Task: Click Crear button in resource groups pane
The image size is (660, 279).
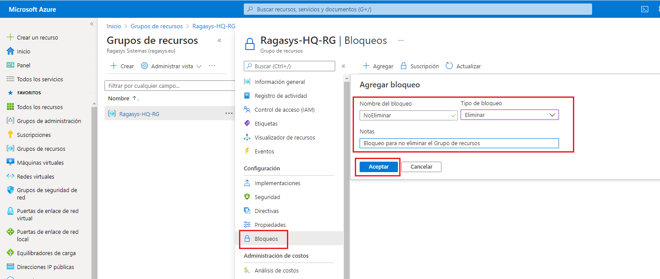Action: click(122, 66)
